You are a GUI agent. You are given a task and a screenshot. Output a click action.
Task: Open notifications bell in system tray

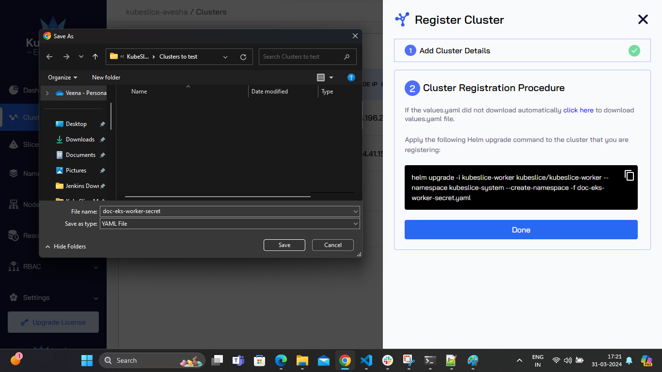[629, 360]
